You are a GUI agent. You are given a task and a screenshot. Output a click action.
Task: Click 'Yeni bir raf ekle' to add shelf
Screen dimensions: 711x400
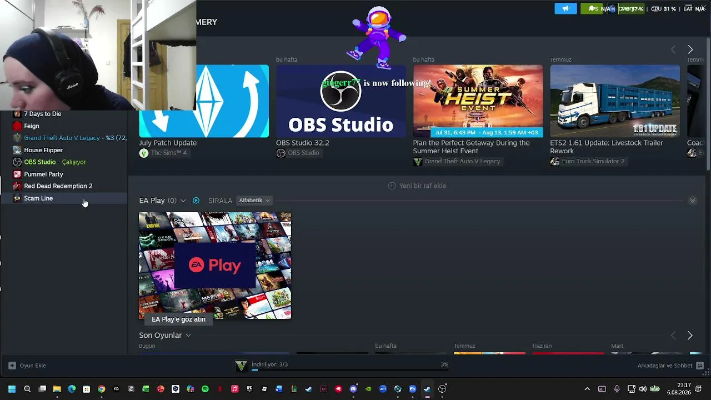pyautogui.click(x=417, y=186)
